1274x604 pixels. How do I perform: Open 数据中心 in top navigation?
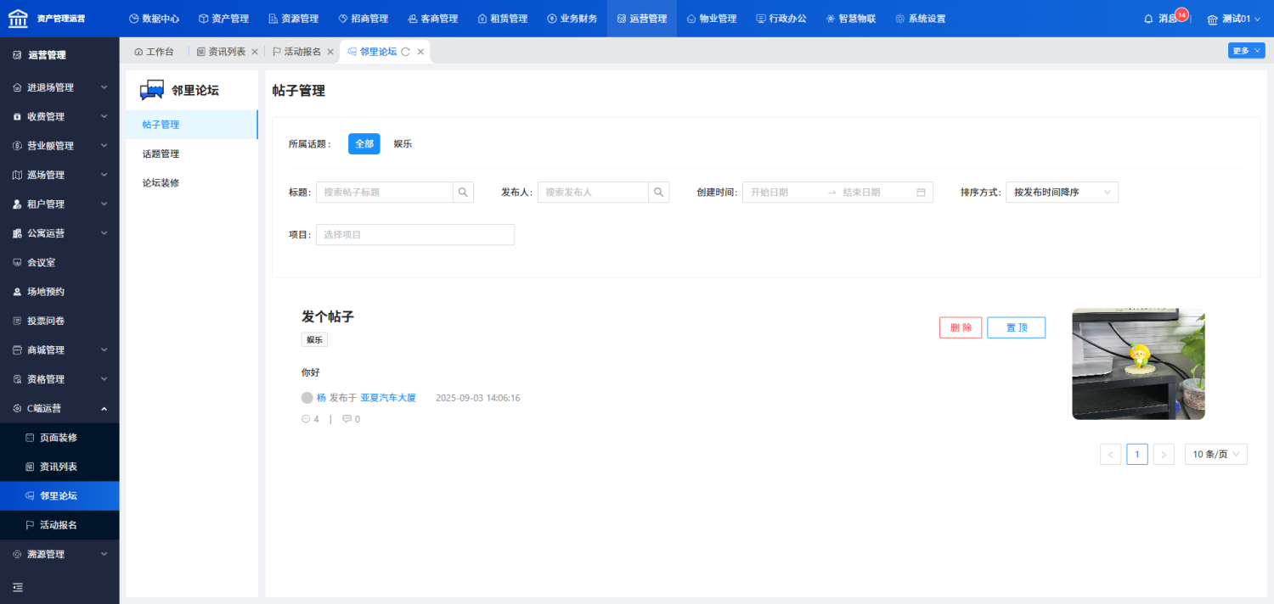(x=154, y=19)
